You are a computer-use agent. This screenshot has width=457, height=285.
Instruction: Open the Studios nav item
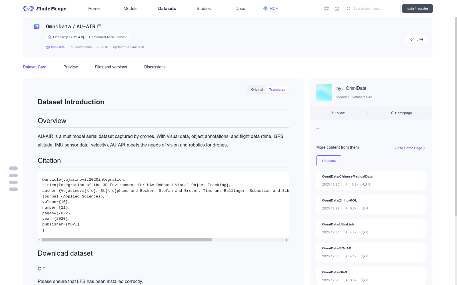(204, 9)
